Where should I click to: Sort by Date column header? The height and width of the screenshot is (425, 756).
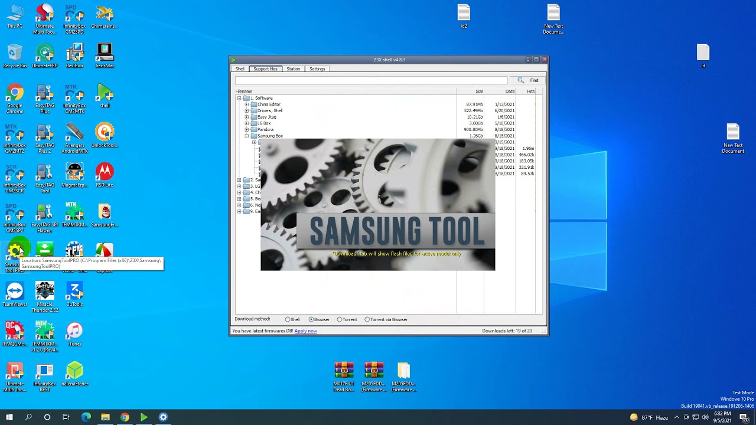pyautogui.click(x=500, y=91)
